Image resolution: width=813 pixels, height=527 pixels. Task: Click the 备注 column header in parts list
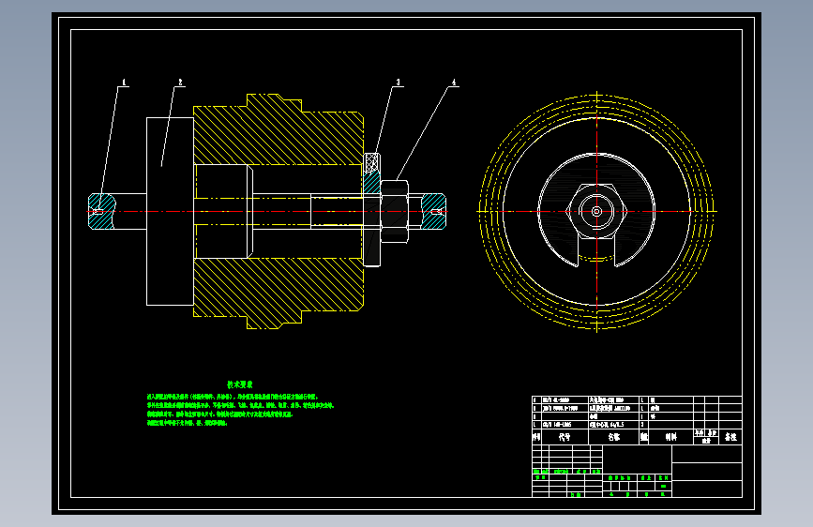730,437
